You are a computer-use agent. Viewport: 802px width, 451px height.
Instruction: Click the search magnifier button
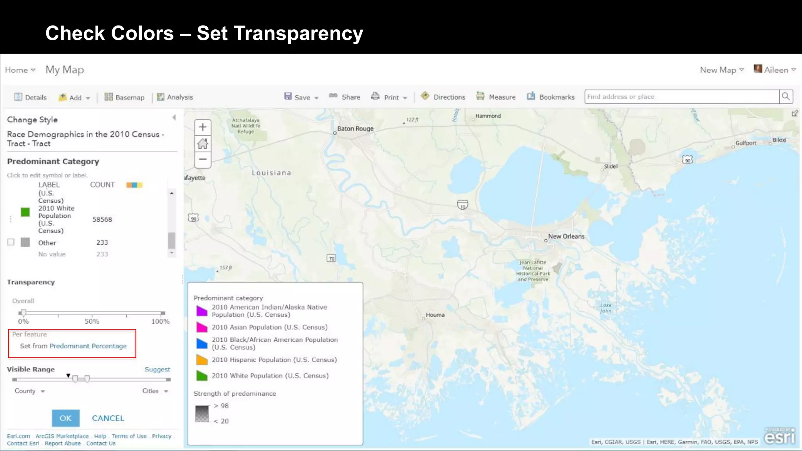point(786,97)
